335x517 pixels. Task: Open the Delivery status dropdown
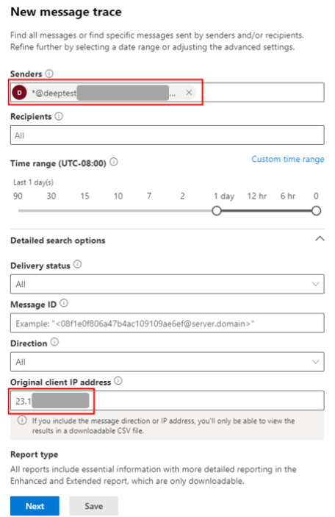click(x=167, y=284)
